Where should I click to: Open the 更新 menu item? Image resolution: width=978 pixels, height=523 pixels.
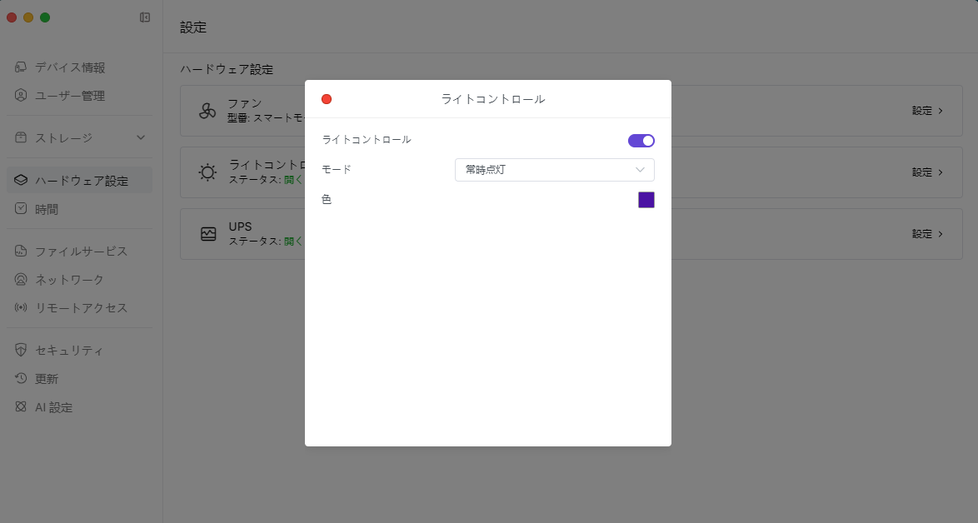pos(47,379)
